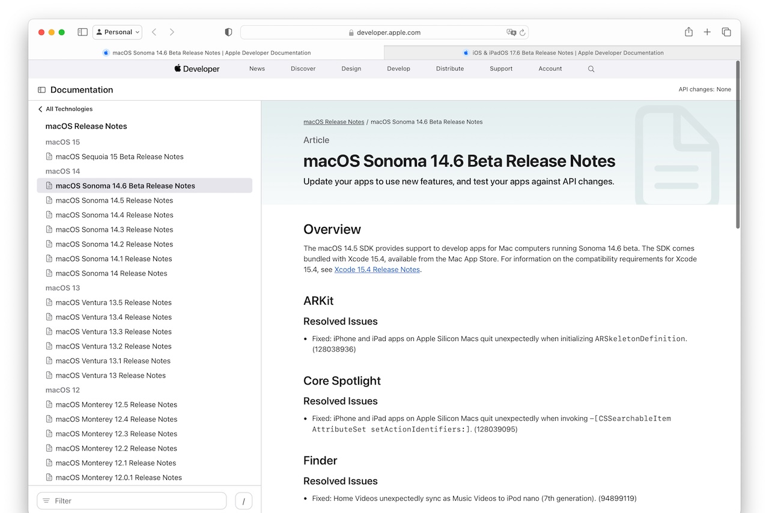This screenshot has height=513, width=769.
Task: Open macOS Monterey 12.3 Release Notes
Action: click(117, 434)
